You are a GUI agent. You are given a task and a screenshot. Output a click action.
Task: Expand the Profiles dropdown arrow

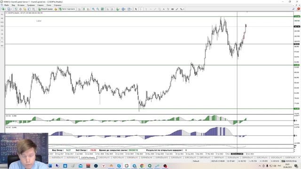tap(11, 9)
